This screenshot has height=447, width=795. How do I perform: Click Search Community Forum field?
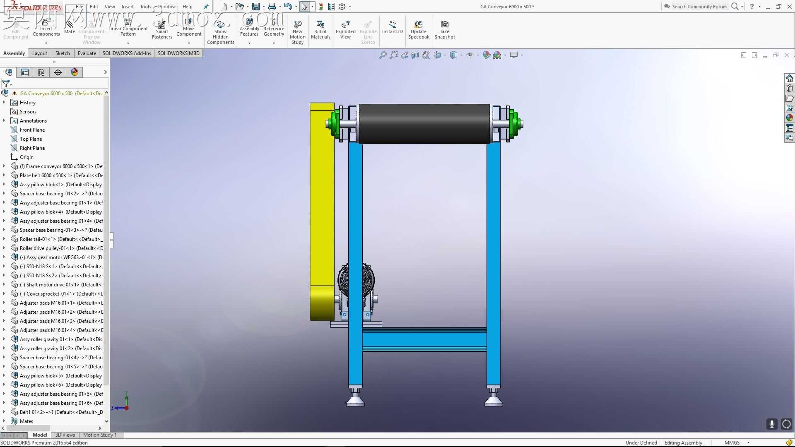point(699,7)
